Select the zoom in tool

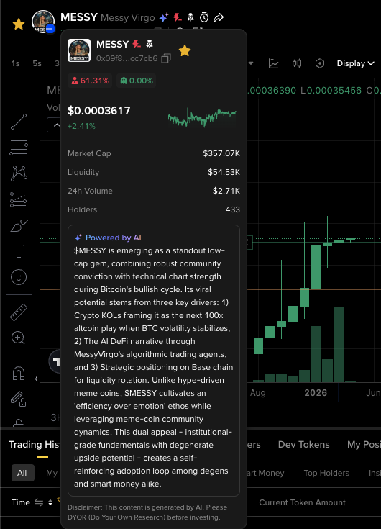pyautogui.click(x=18, y=338)
